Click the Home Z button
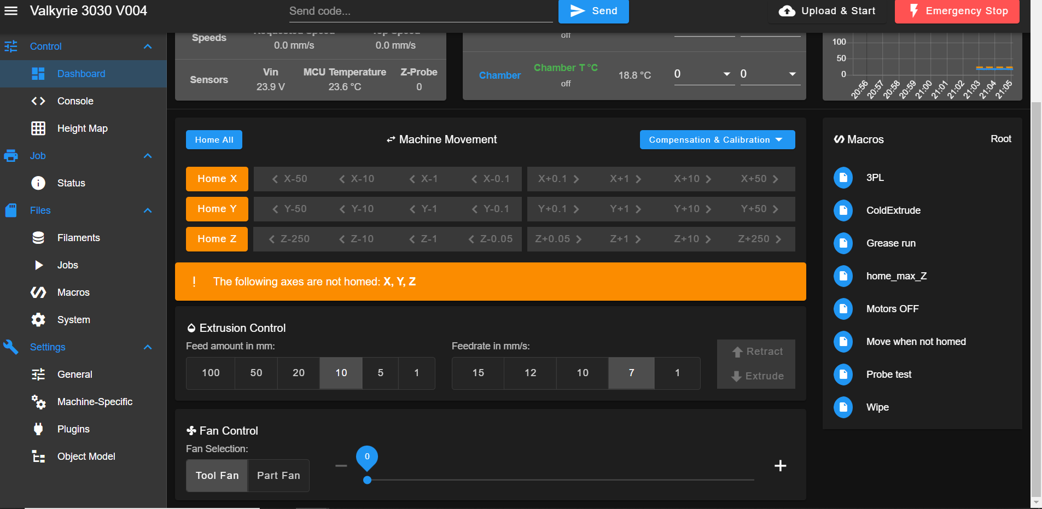1042x509 pixels. click(x=217, y=239)
